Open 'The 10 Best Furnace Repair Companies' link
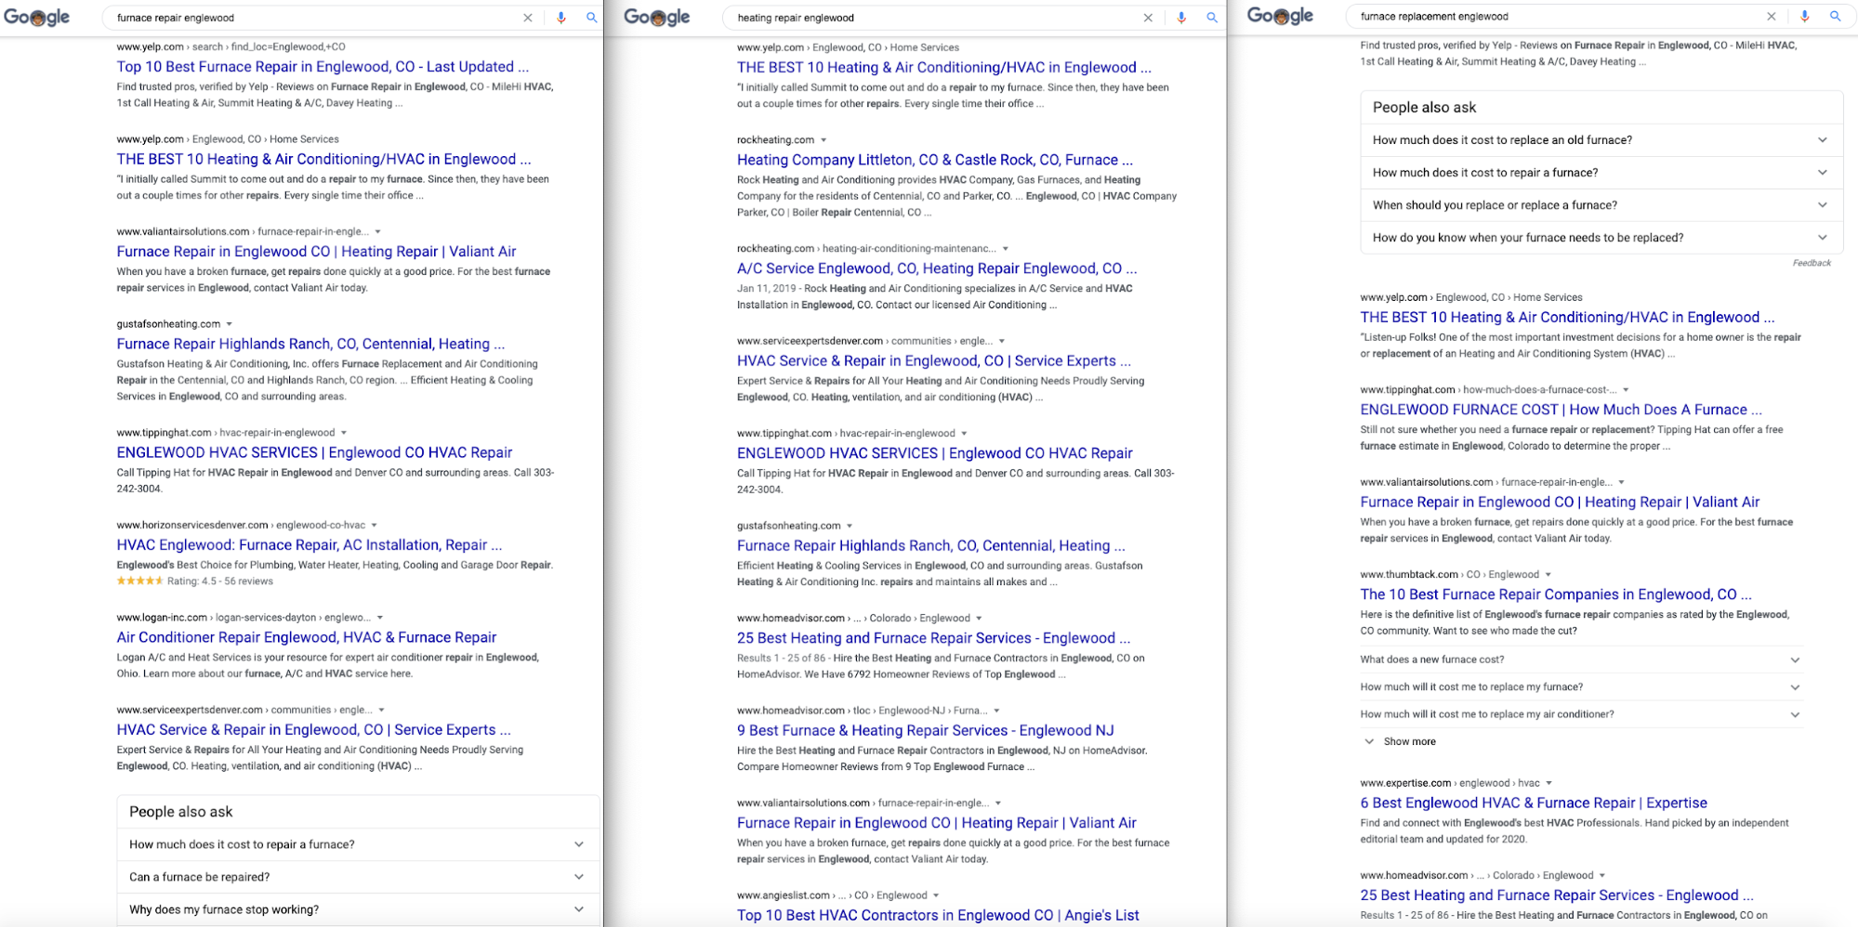1858x927 pixels. click(x=1556, y=594)
